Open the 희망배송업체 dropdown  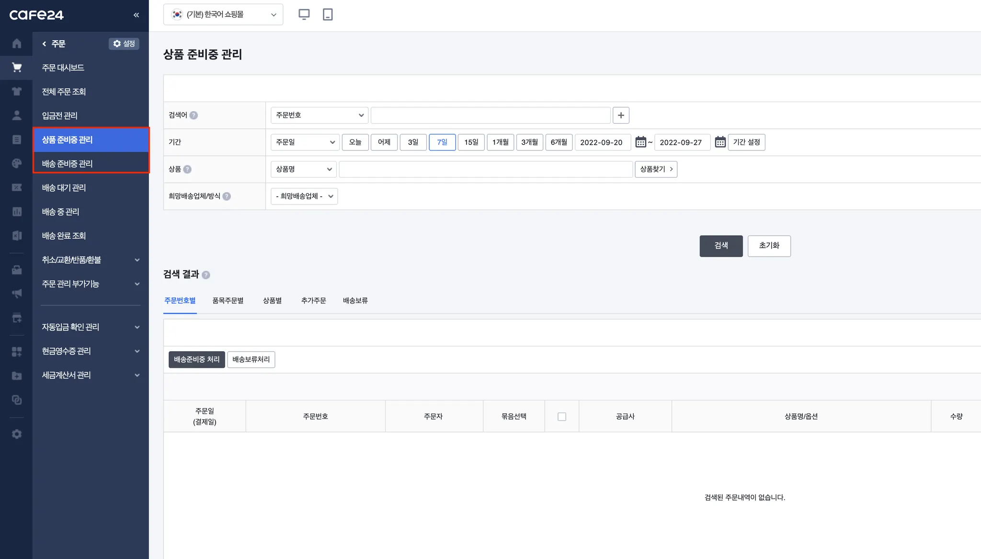pos(304,196)
